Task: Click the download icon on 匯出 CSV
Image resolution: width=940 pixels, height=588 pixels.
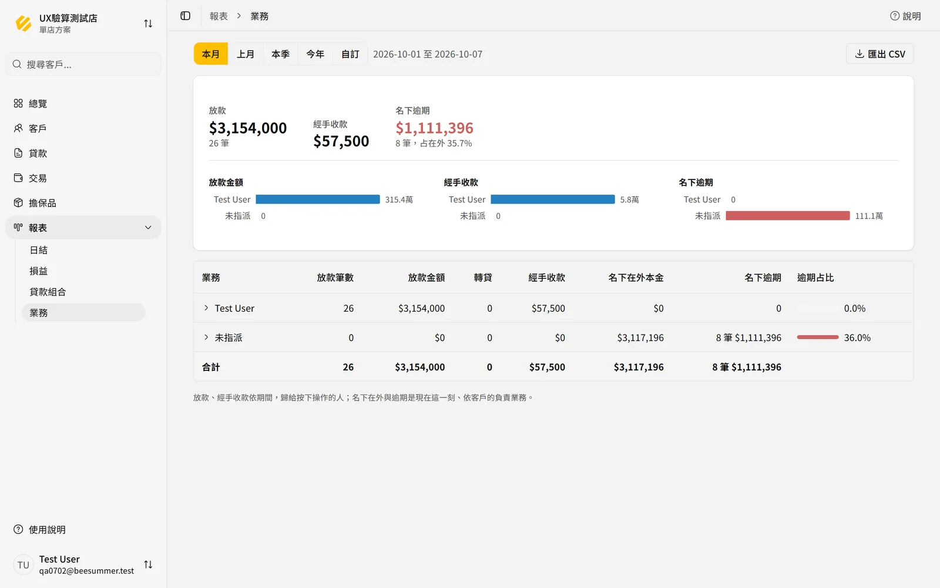Action: (860, 54)
